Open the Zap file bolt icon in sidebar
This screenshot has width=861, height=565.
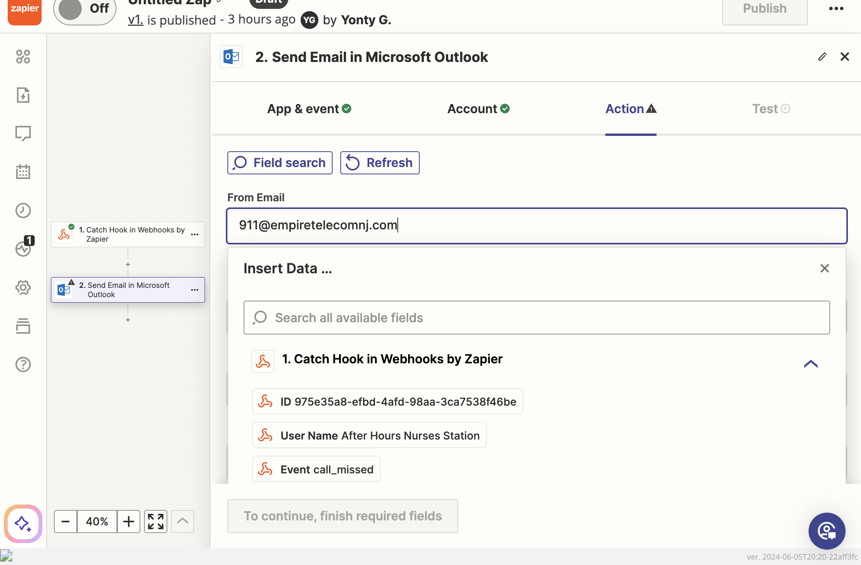click(23, 95)
